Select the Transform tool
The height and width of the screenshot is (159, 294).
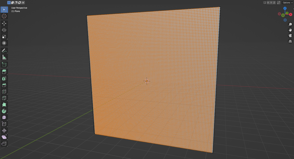coord(4,43)
